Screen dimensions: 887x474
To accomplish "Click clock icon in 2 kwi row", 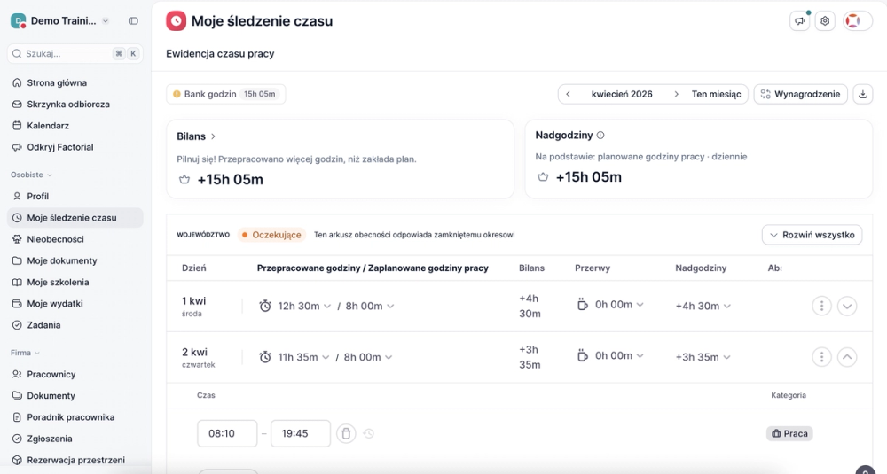I will pos(265,357).
